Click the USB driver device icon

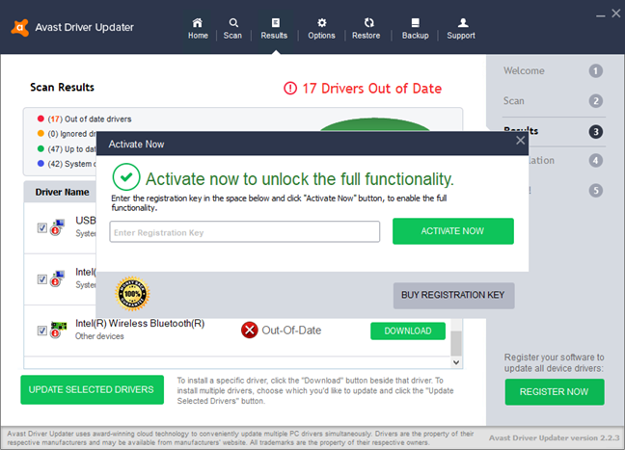[58, 227]
